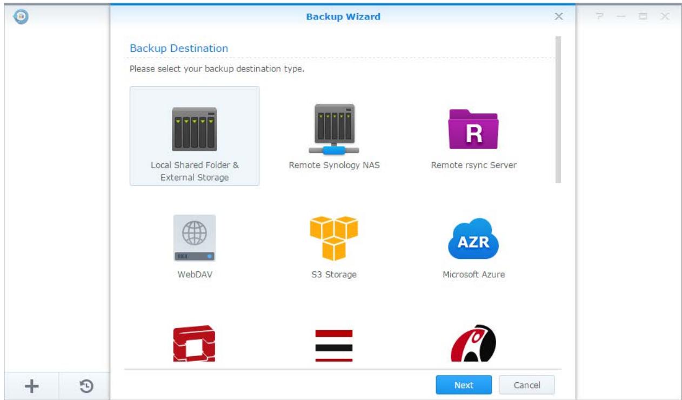Image resolution: width=682 pixels, height=400 pixels.
Task: Choose the Remote Synology NAS icon
Action: (x=335, y=129)
